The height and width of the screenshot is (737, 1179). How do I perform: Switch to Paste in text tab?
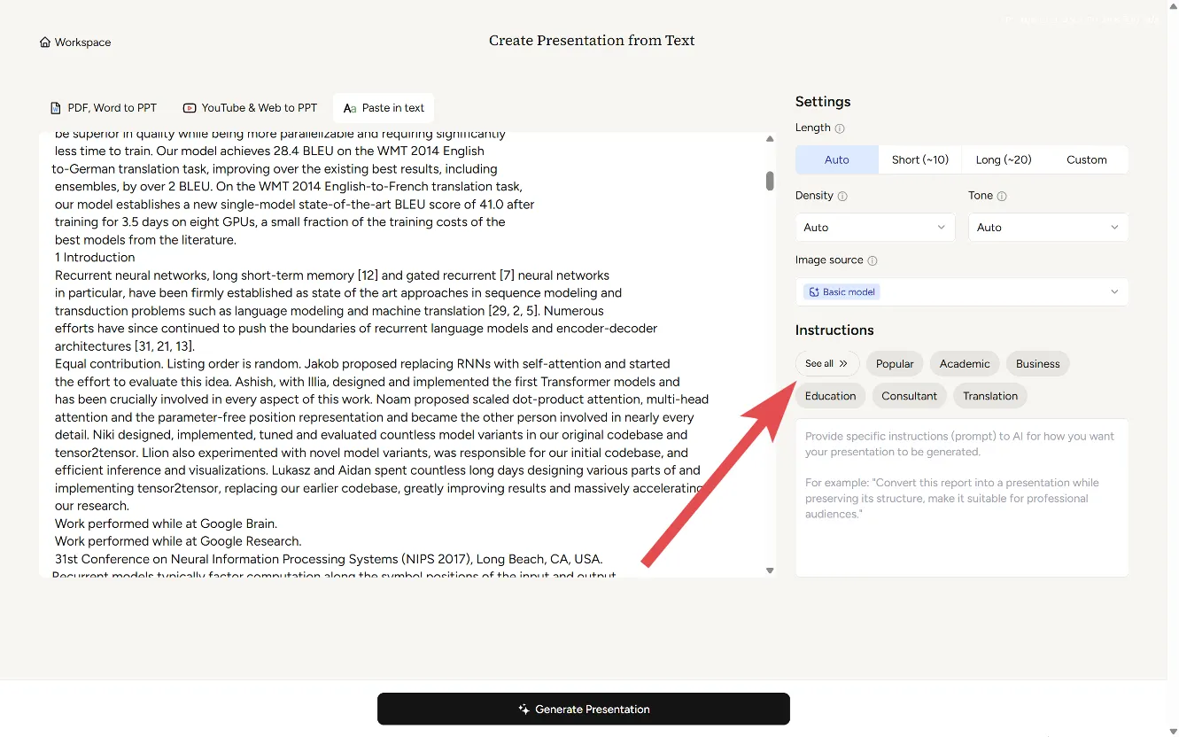[384, 108]
